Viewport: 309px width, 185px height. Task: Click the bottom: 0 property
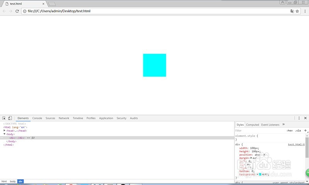(x=247, y=171)
